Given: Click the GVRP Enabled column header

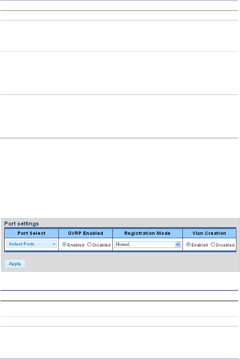Looking at the screenshot, I should [86, 233].
